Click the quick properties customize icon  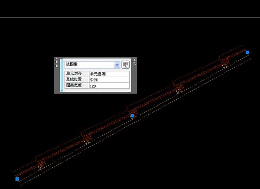[126, 65]
